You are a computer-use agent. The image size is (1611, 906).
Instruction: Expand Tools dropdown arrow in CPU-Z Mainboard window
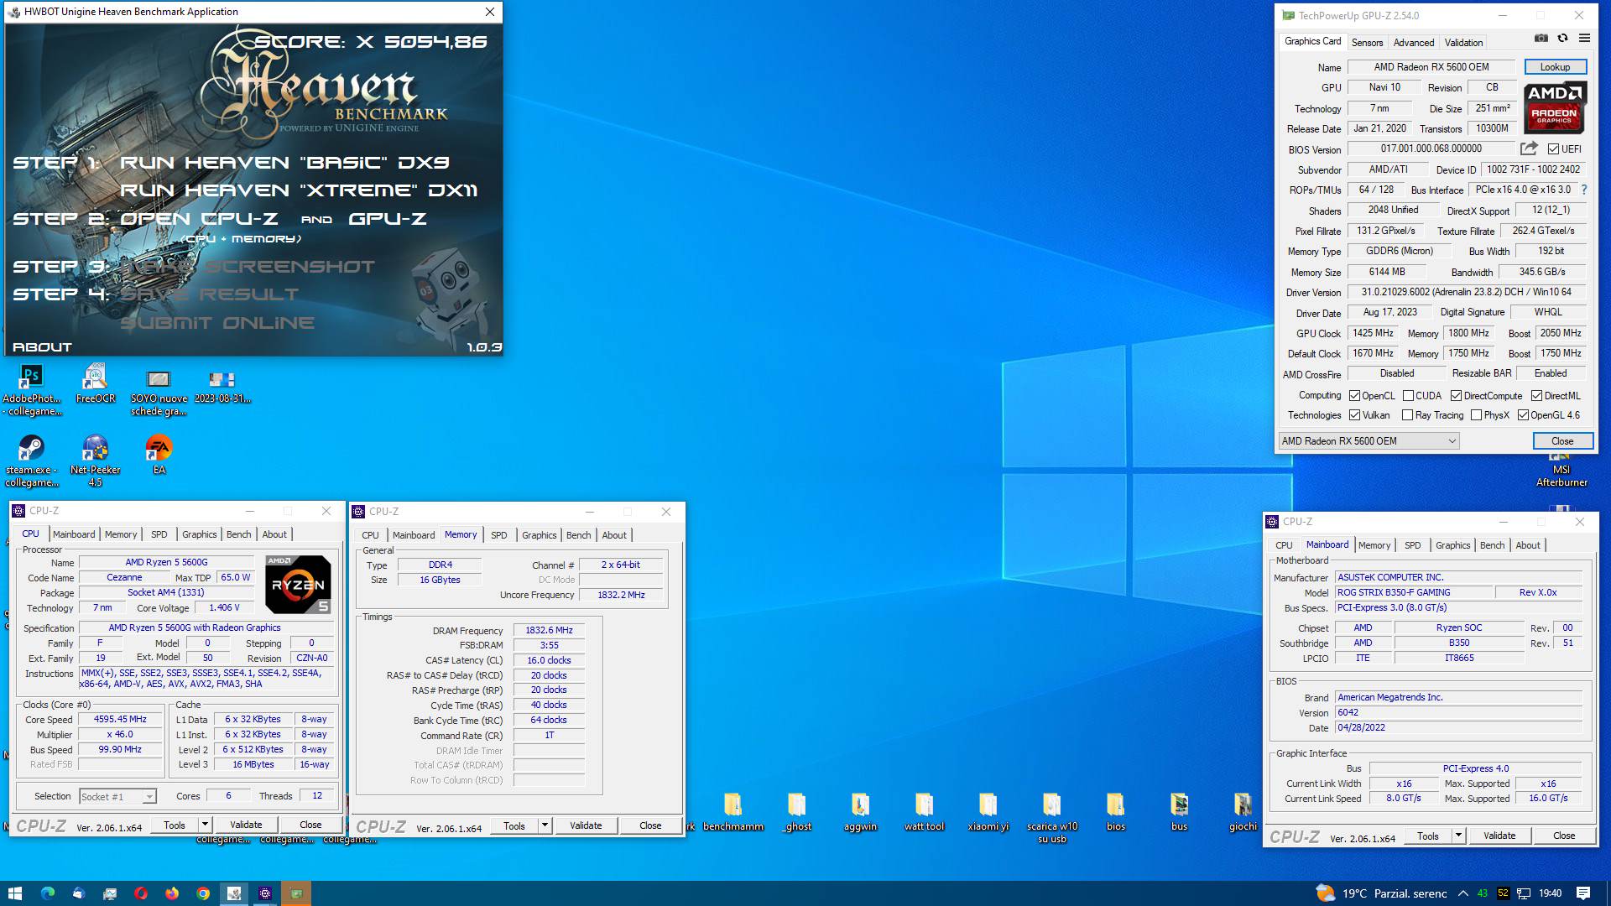[1458, 836]
